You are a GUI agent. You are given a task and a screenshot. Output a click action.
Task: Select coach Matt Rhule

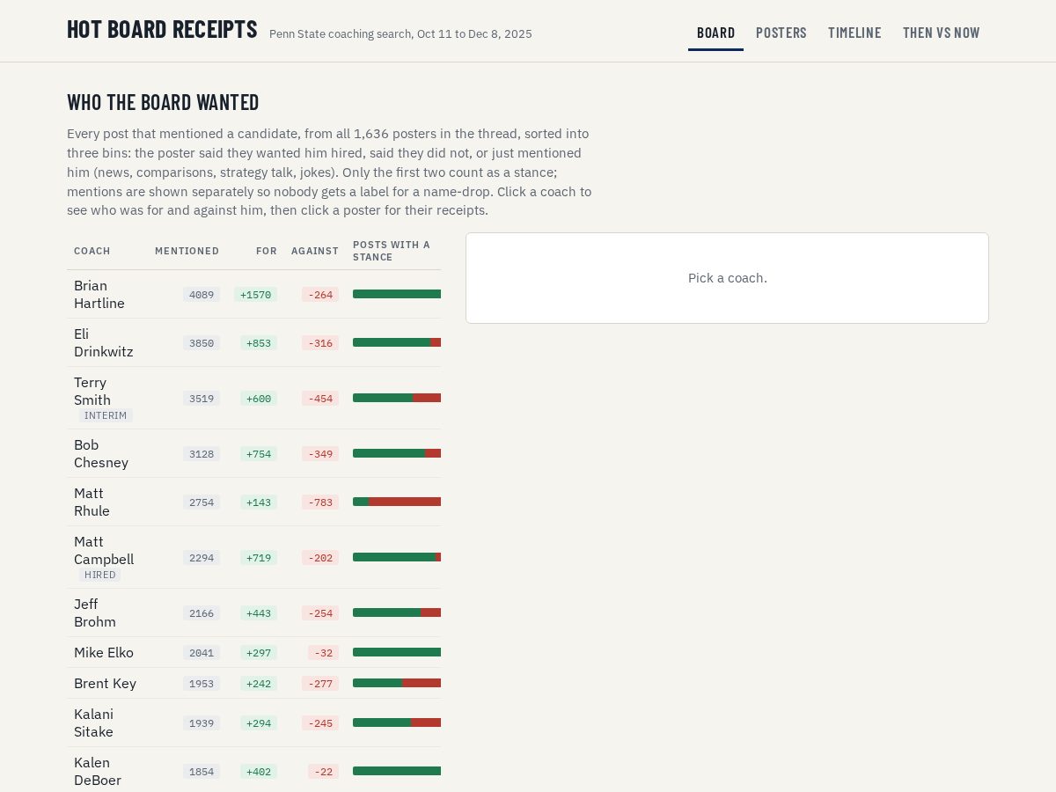click(x=253, y=502)
